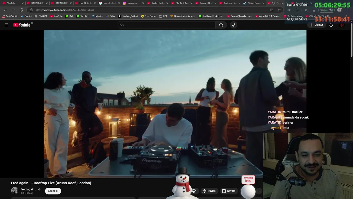Click the video title Fred again.. Rooftop Live
353x199 pixels.
[x=51, y=183]
